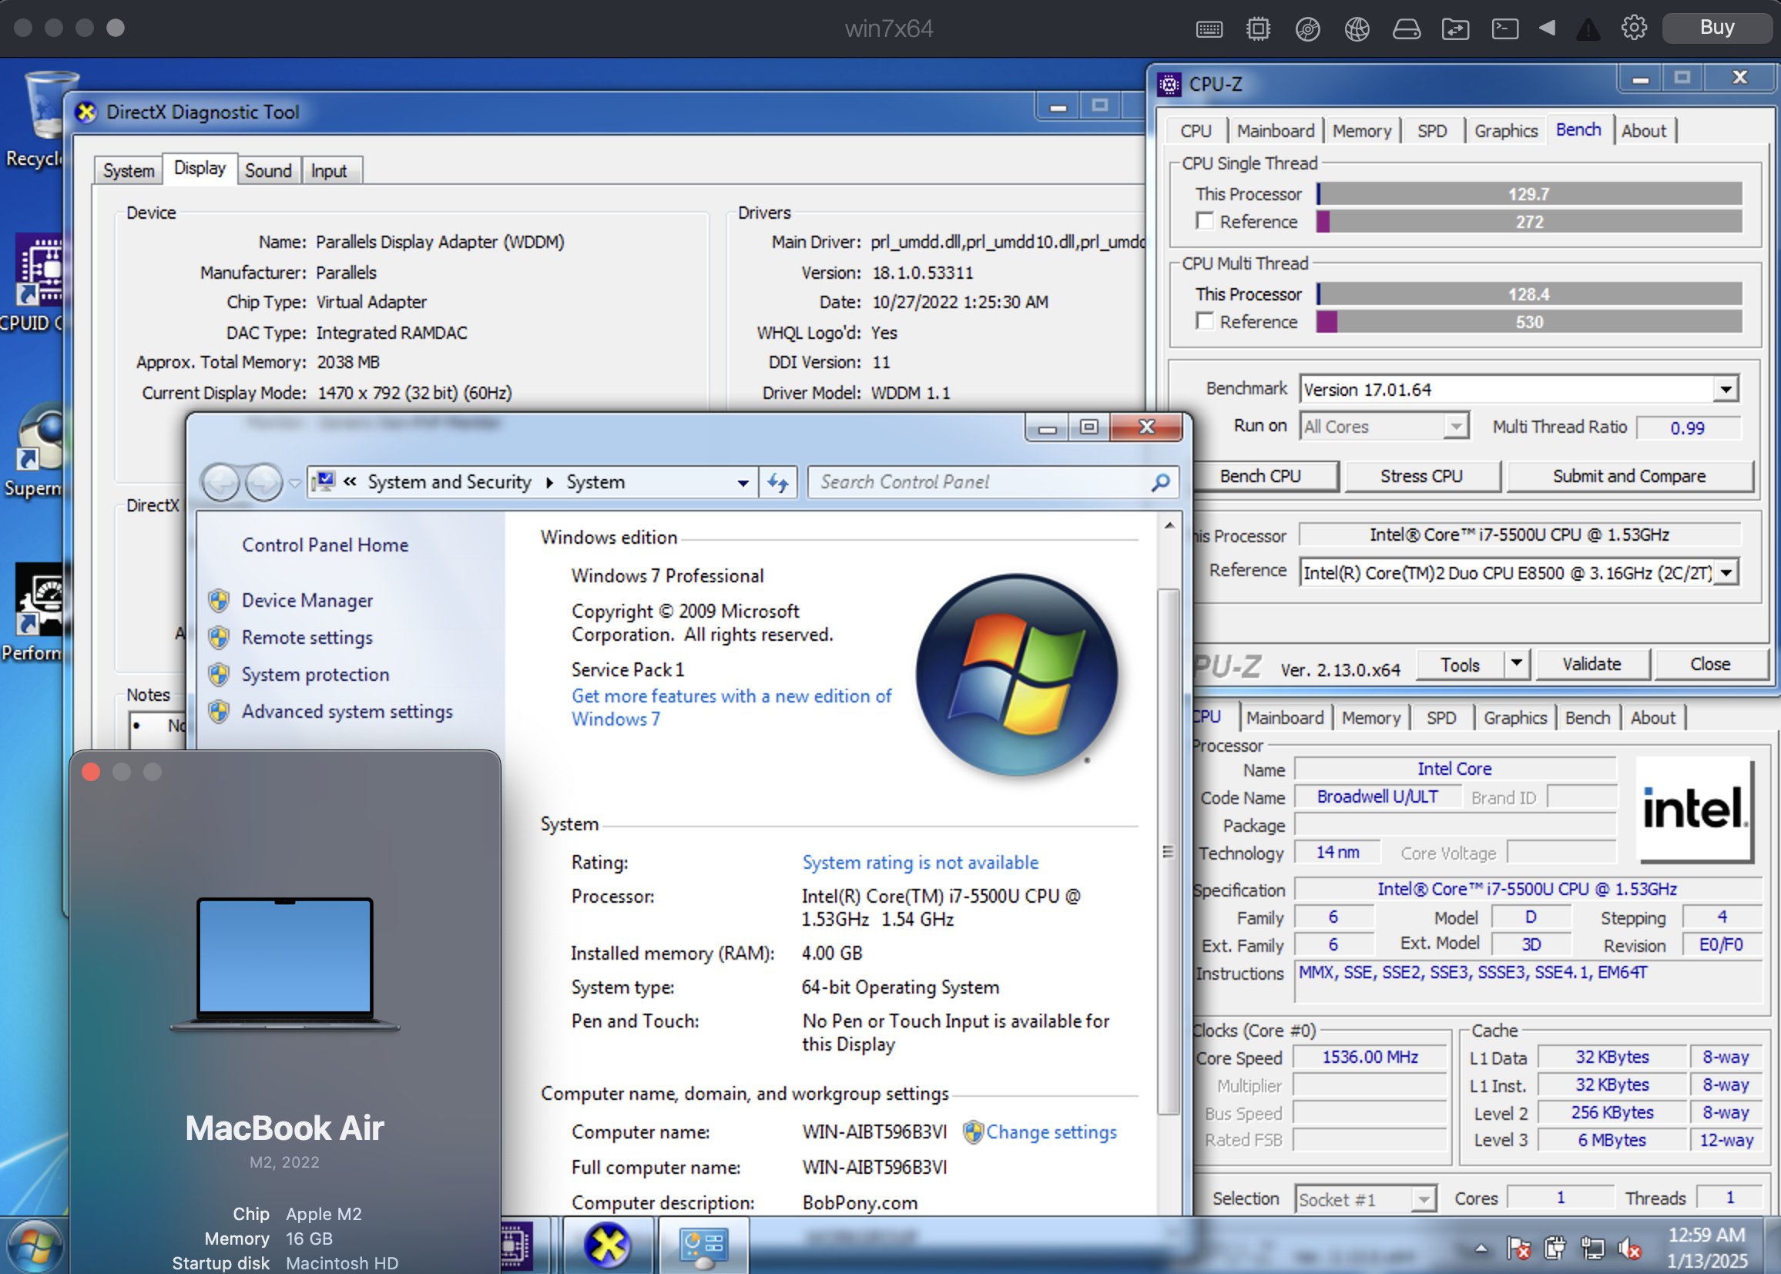The width and height of the screenshot is (1781, 1274).
Task: Click the Control Panel vertical scrollbar
Action: [1169, 851]
